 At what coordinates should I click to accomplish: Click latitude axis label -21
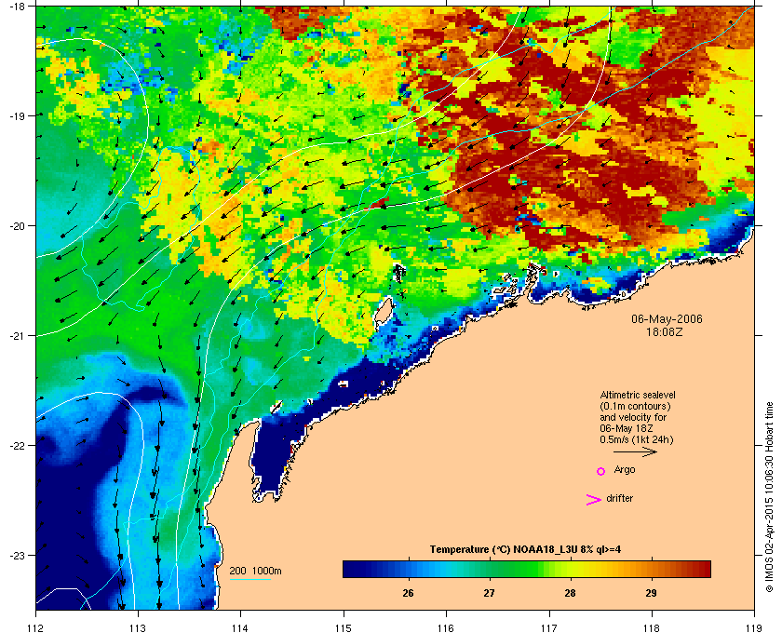17,336
